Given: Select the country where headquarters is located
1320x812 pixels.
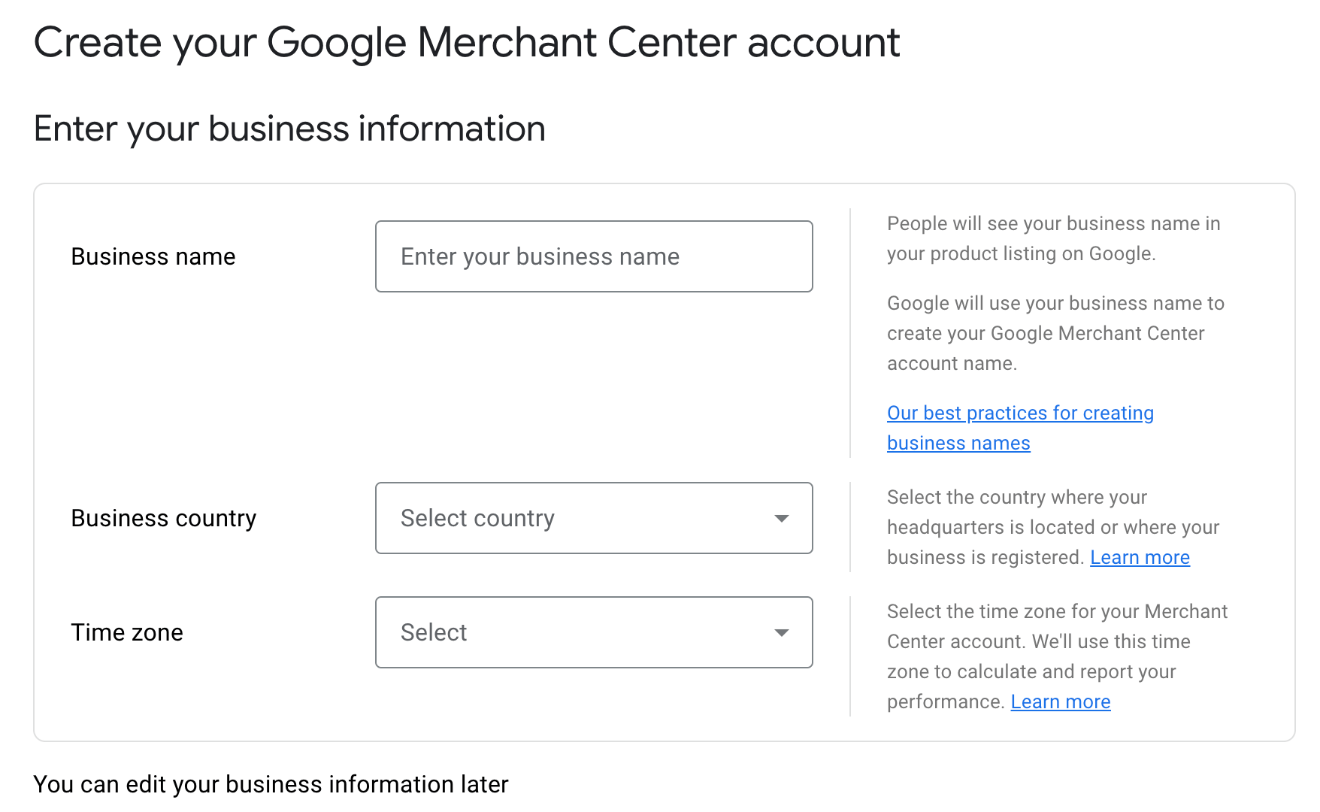Looking at the screenshot, I should pos(594,518).
